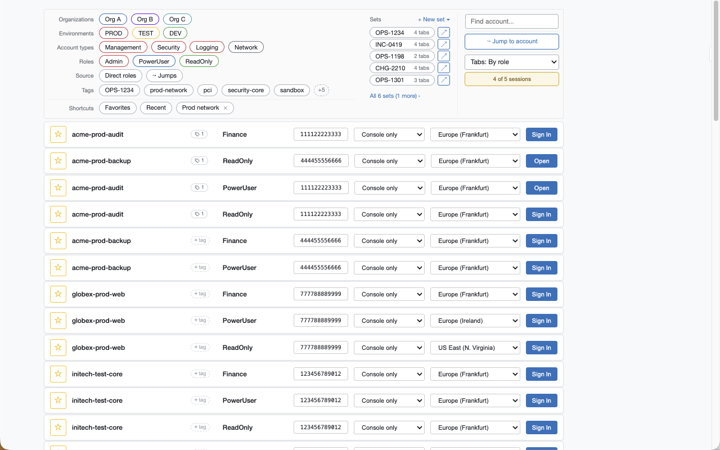Select the CHG-2210 set chip
The image size is (720, 450).
coord(402,68)
